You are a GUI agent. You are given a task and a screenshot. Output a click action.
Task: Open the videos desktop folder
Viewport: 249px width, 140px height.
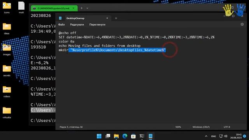pyautogui.click(x=7, y=91)
